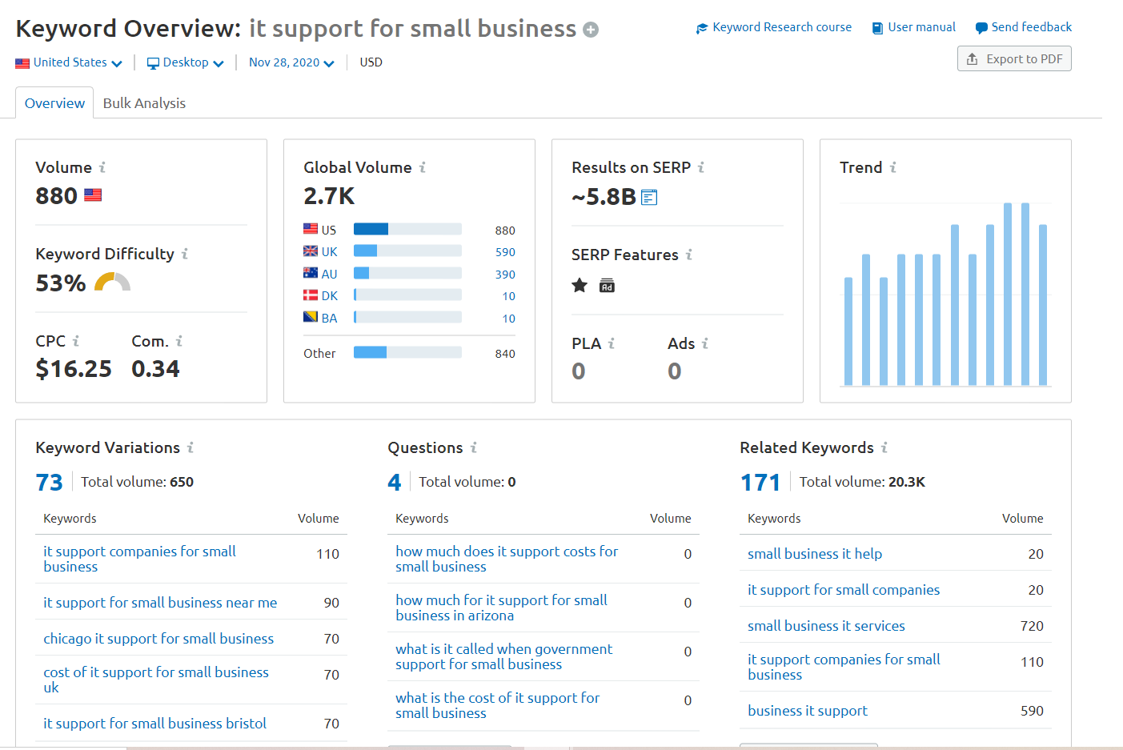Screen dimensions: 1123x750
Task: Open the United States country selector
Action: tap(68, 62)
